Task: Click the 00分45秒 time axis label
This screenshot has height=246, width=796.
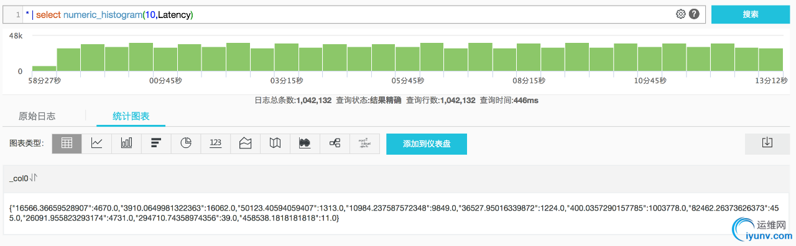Action: click(165, 81)
